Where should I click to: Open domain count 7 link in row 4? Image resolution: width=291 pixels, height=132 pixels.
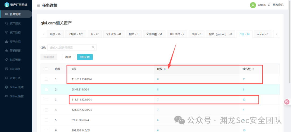(x=243, y=110)
